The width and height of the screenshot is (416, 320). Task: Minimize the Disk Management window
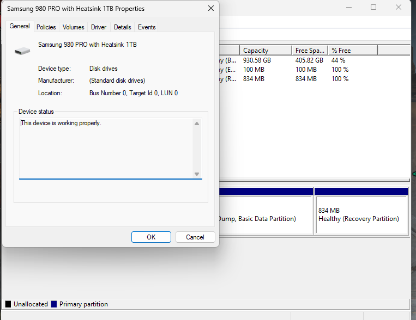(349, 8)
